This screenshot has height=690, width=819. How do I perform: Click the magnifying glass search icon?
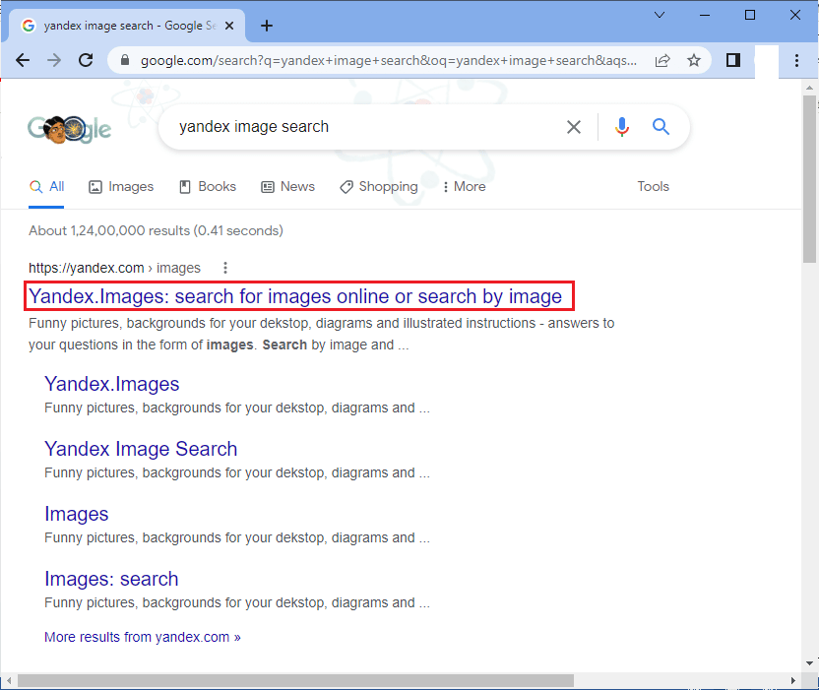coord(661,126)
